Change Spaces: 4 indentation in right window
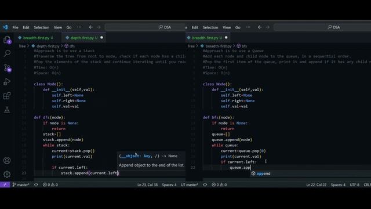 (338, 185)
